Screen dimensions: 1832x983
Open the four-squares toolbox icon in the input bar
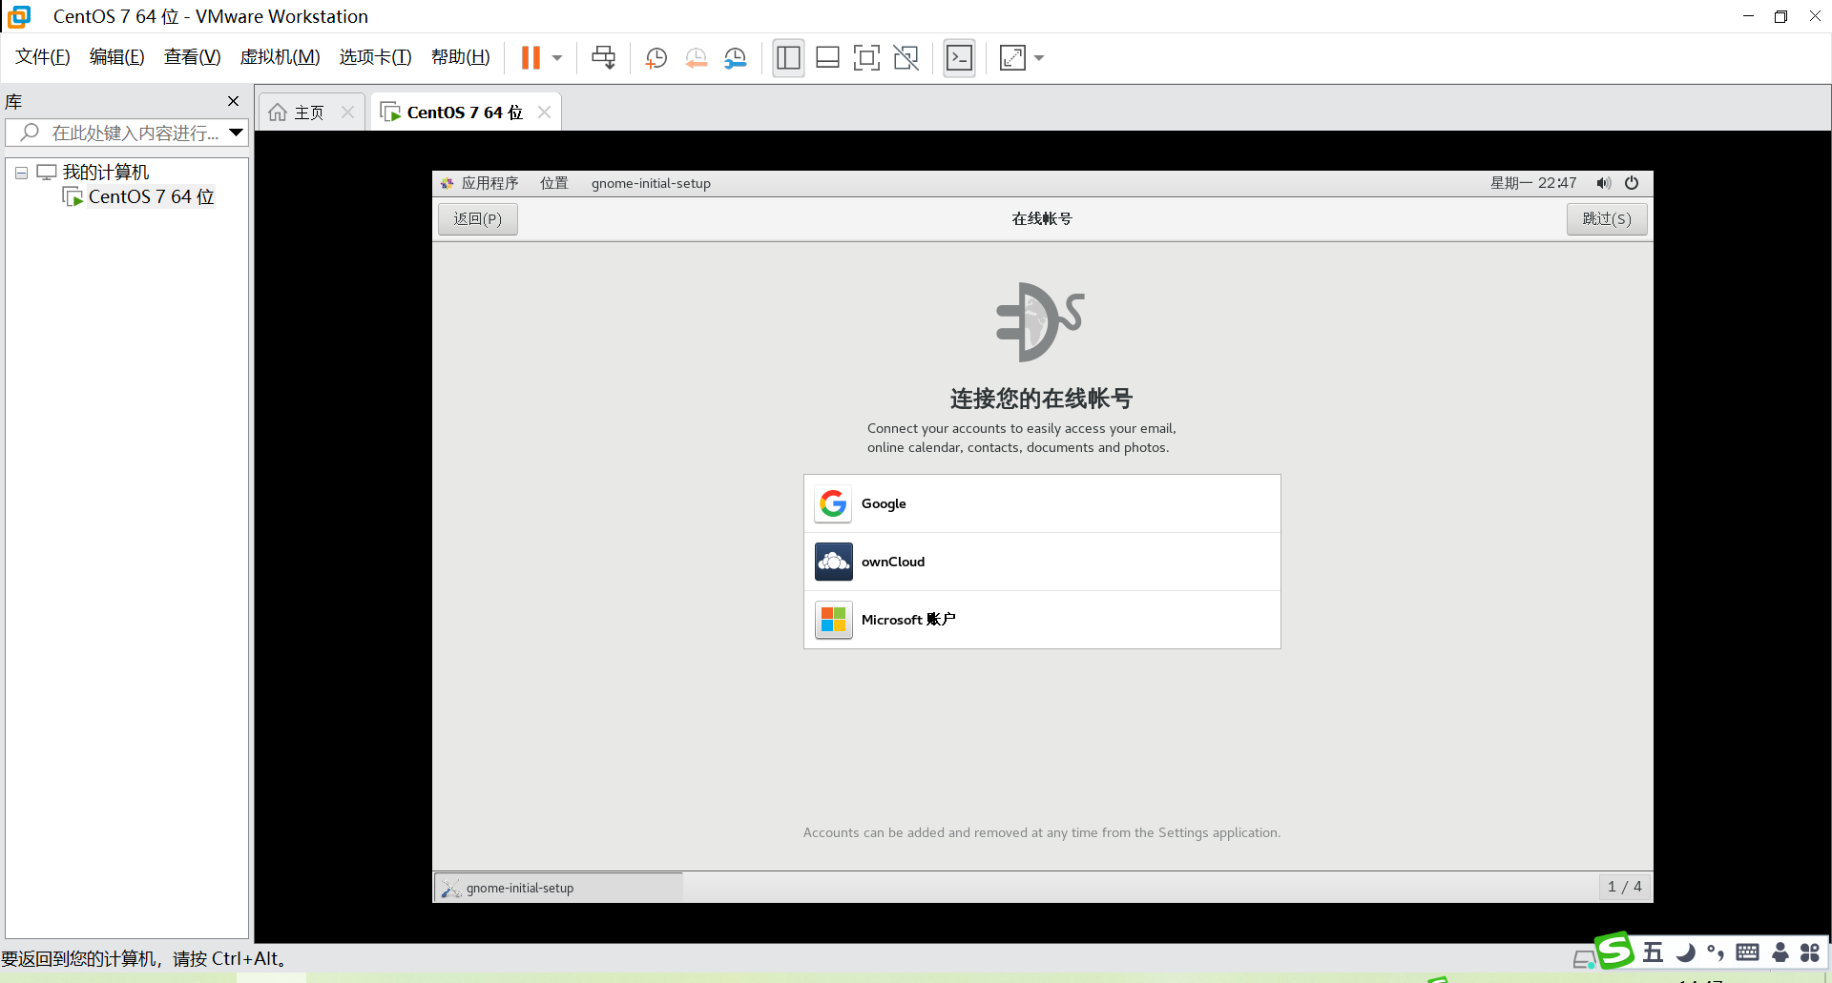pos(1810,952)
